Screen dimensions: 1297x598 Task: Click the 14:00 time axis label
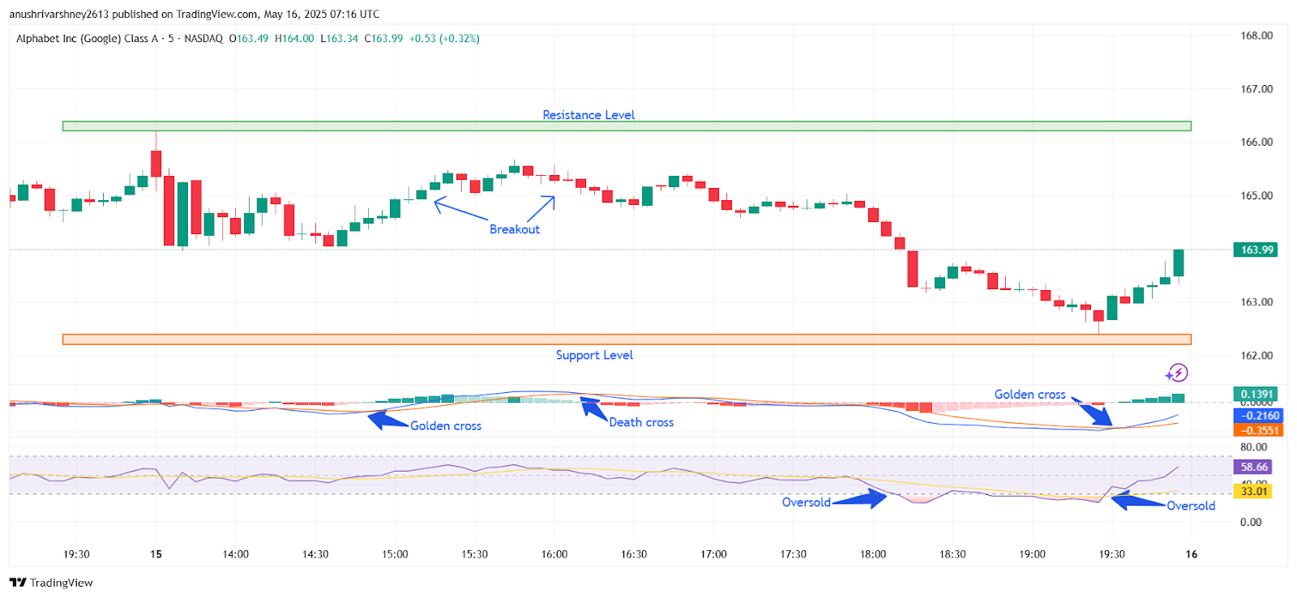click(x=236, y=554)
